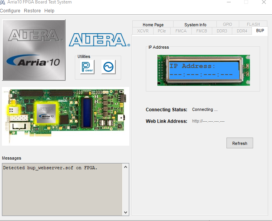Select the DDR4 tab
Image resolution: width=272 pixels, height=221 pixels.
pos(242,31)
